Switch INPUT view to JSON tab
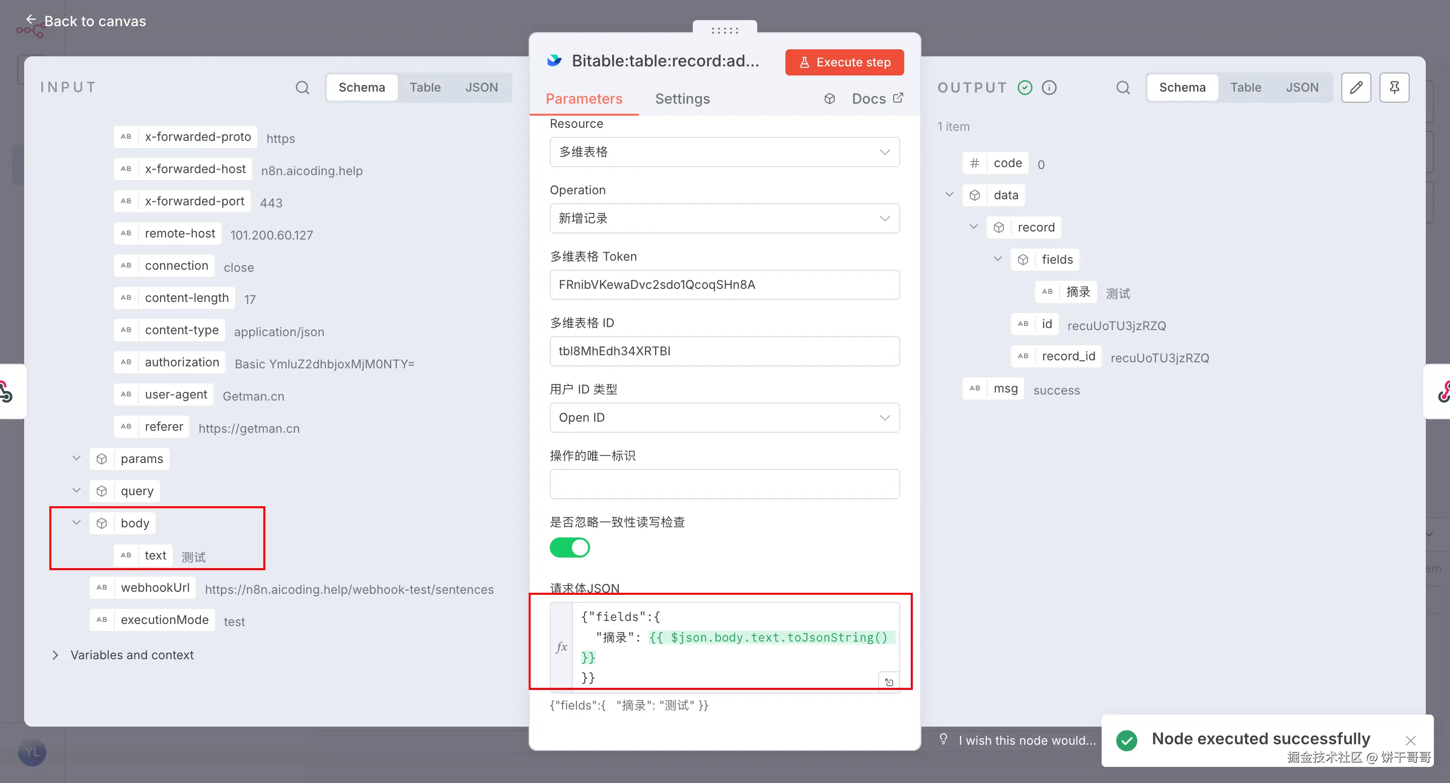 click(481, 87)
